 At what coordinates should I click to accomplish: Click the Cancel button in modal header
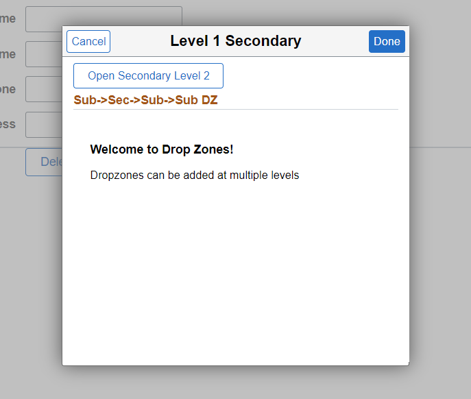click(x=88, y=42)
